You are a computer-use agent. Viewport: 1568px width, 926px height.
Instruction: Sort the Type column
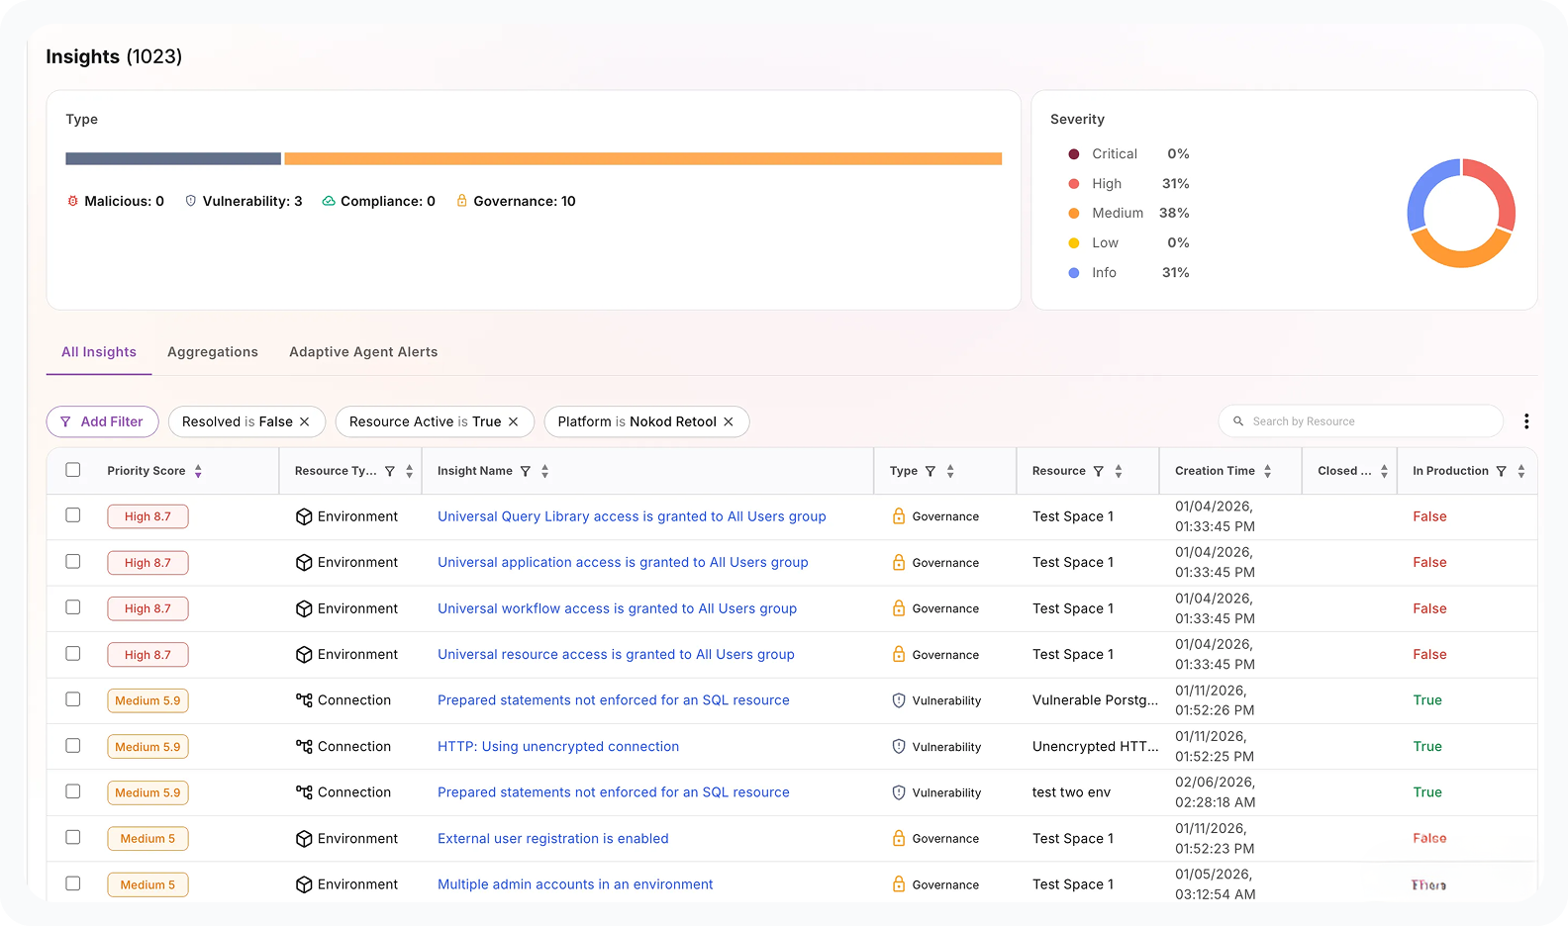click(950, 471)
